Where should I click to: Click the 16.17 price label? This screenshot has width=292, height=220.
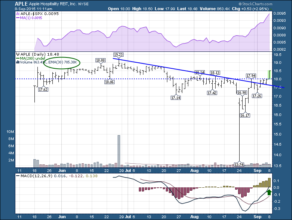245,115
